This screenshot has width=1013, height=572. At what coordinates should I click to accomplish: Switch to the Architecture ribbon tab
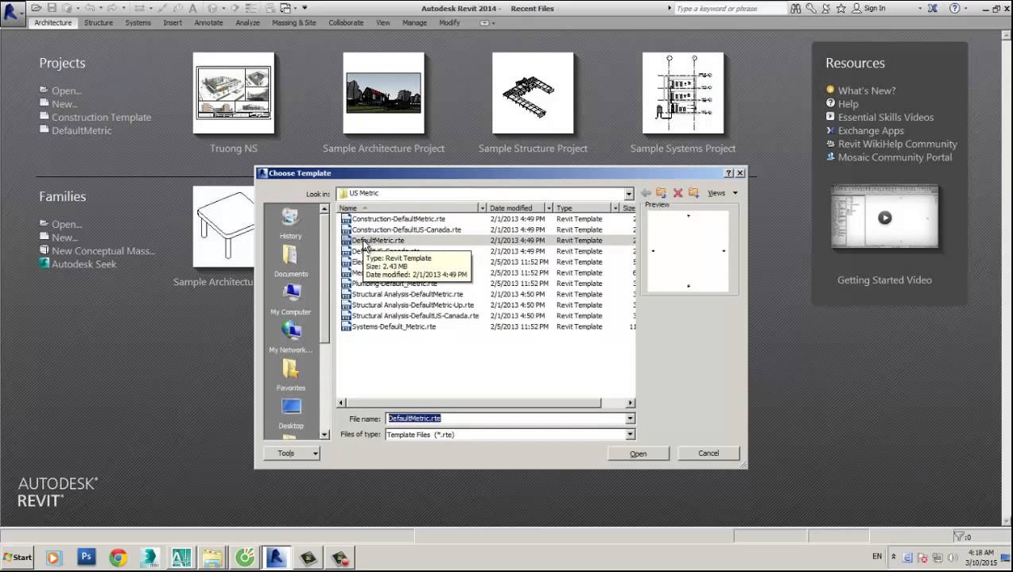53,23
